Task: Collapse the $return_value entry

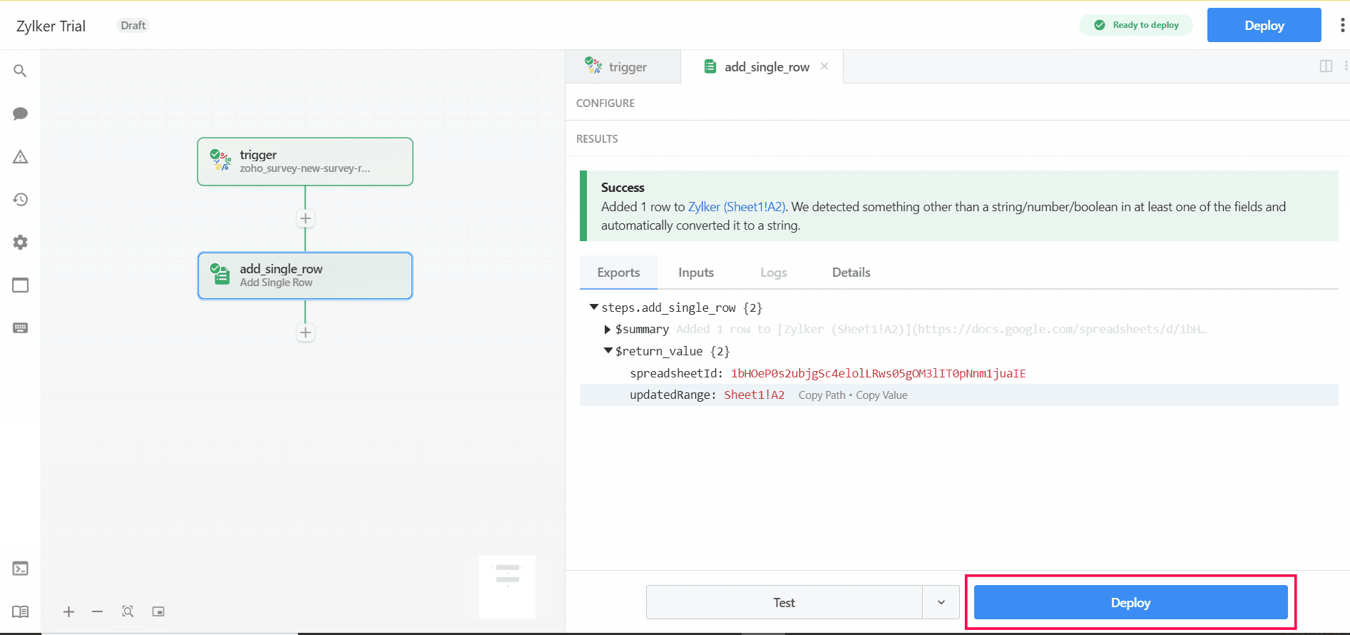Action: (608, 350)
